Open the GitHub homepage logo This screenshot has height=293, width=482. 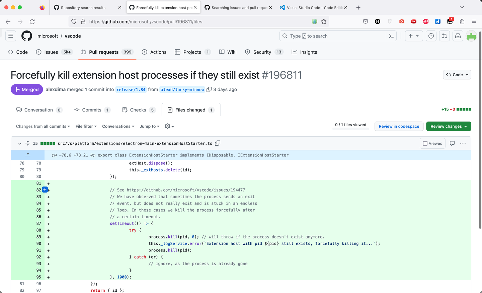[27, 36]
